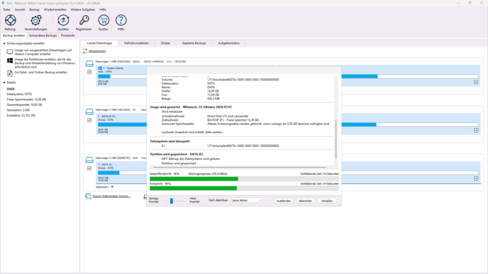Switch to Aufgabenstatus tab

click(229, 43)
